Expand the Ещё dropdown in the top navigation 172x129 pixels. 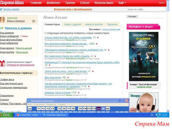pyautogui.click(x=122, y=2)
